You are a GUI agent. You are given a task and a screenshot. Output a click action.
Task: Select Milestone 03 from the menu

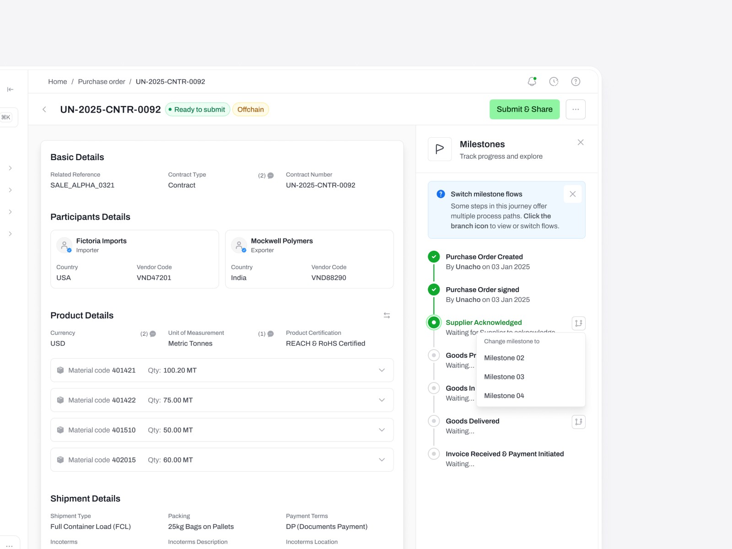click(x=531, y=377)
